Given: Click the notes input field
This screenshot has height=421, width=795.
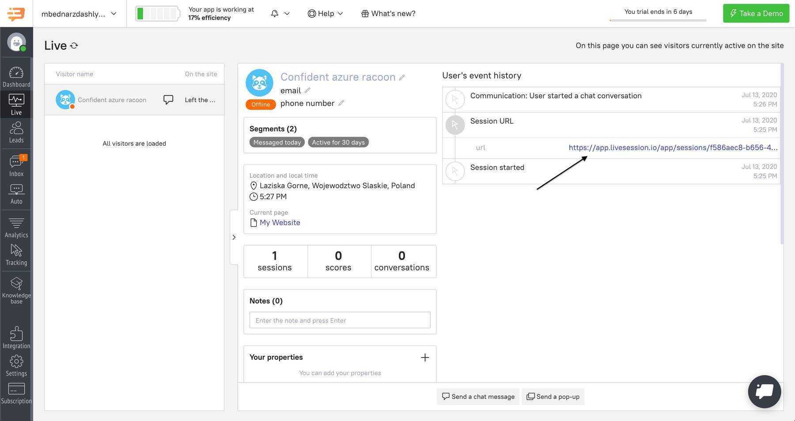Looking at the screenshot, I should [340, 320].
